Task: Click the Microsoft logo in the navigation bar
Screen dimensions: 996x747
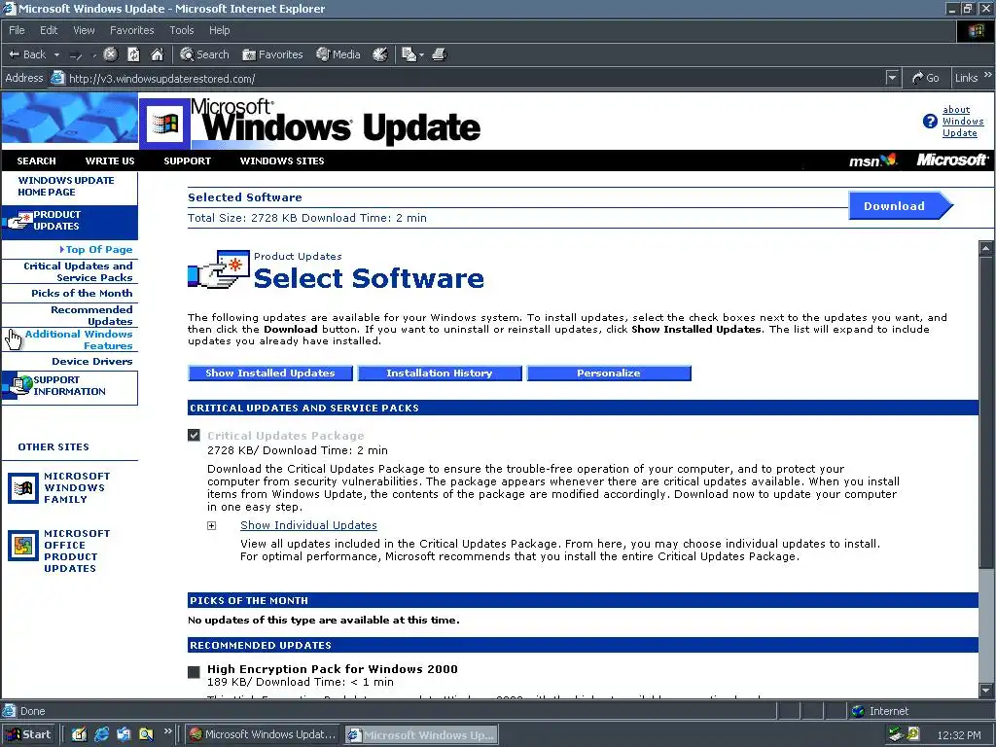Action: coord(951,160)
